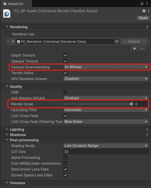
Task: Click the LUT size input field
Action: point(106,152)
